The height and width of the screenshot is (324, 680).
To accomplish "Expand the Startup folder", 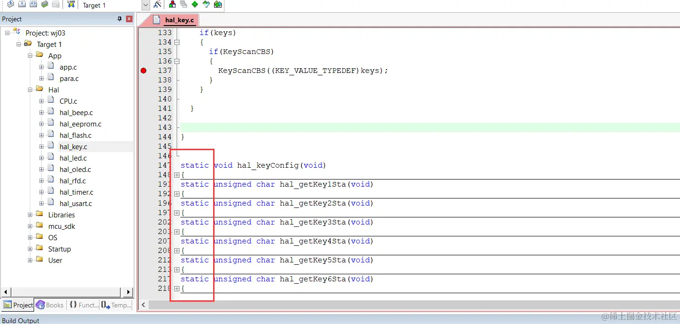I will coord(30,249).
